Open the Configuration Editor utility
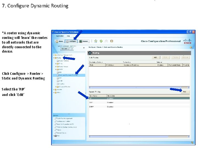 coord(62,121)
